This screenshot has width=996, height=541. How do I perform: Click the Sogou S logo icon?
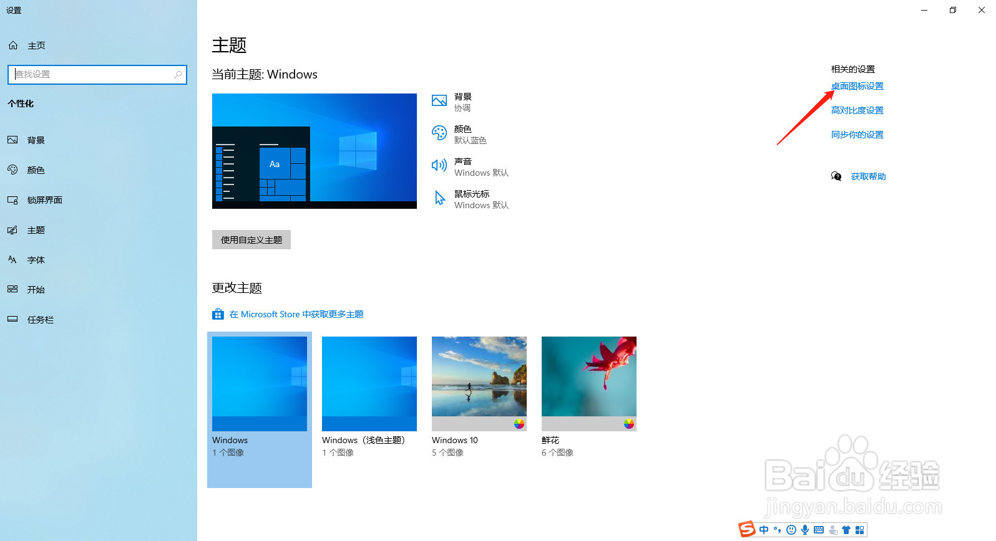747,529
